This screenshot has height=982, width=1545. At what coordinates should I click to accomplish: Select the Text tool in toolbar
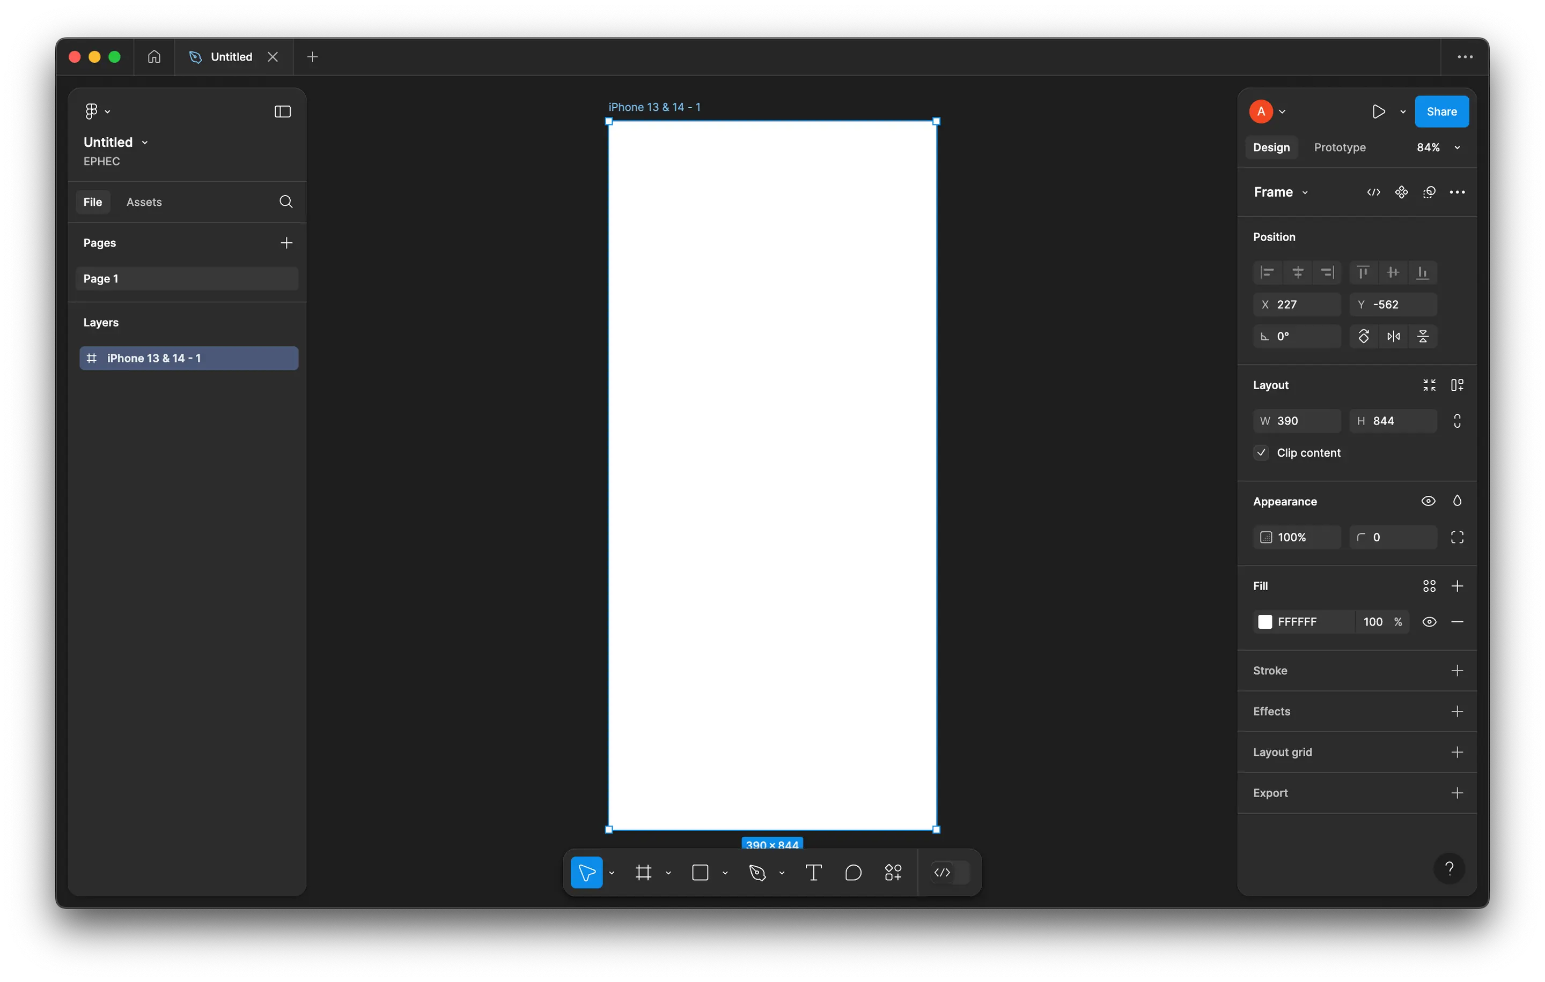pos(813,873)
